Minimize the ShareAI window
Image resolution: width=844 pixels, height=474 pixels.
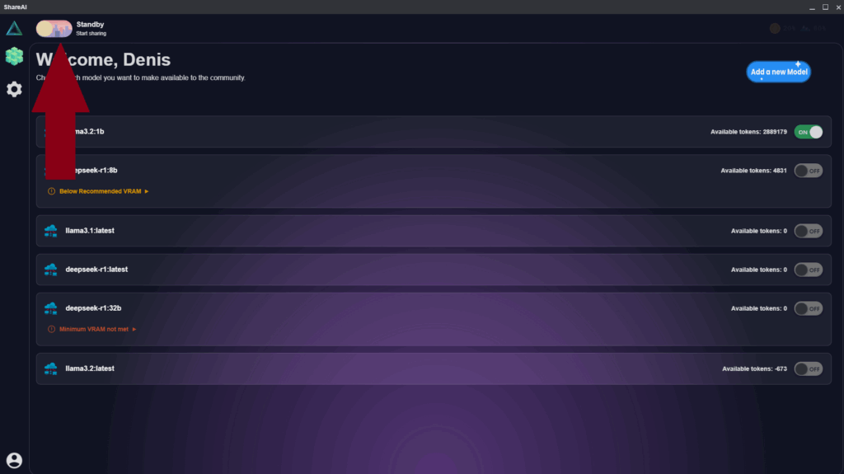tap(812, 7)
